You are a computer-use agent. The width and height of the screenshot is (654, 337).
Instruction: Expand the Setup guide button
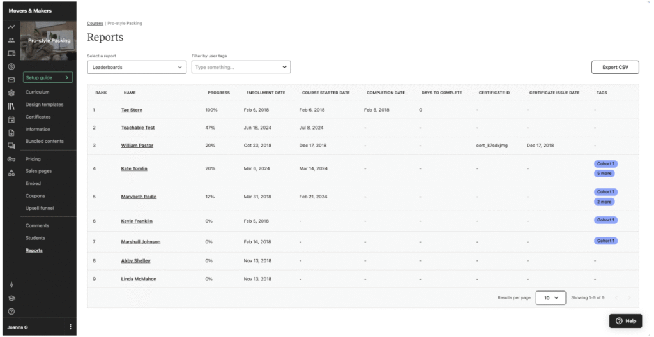click(x=47, y=78)
